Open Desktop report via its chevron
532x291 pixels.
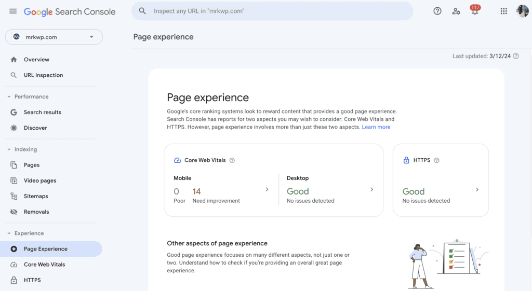pyautogui.click(x=372, y=190)
